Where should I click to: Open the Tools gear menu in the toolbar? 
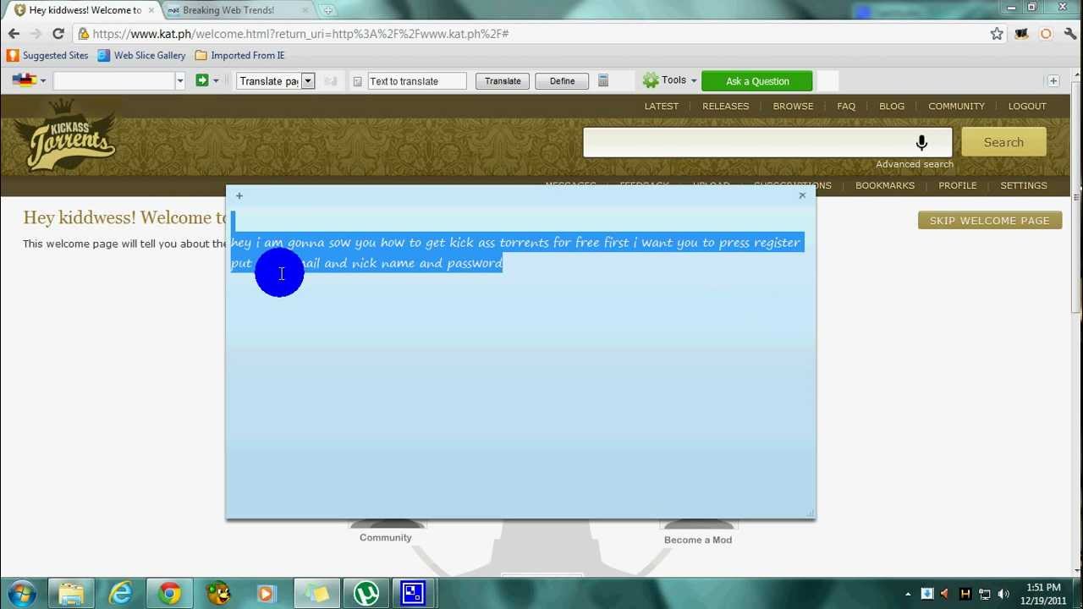point(669,80)
